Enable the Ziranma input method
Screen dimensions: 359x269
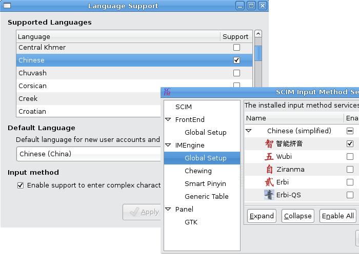(350, 169)
